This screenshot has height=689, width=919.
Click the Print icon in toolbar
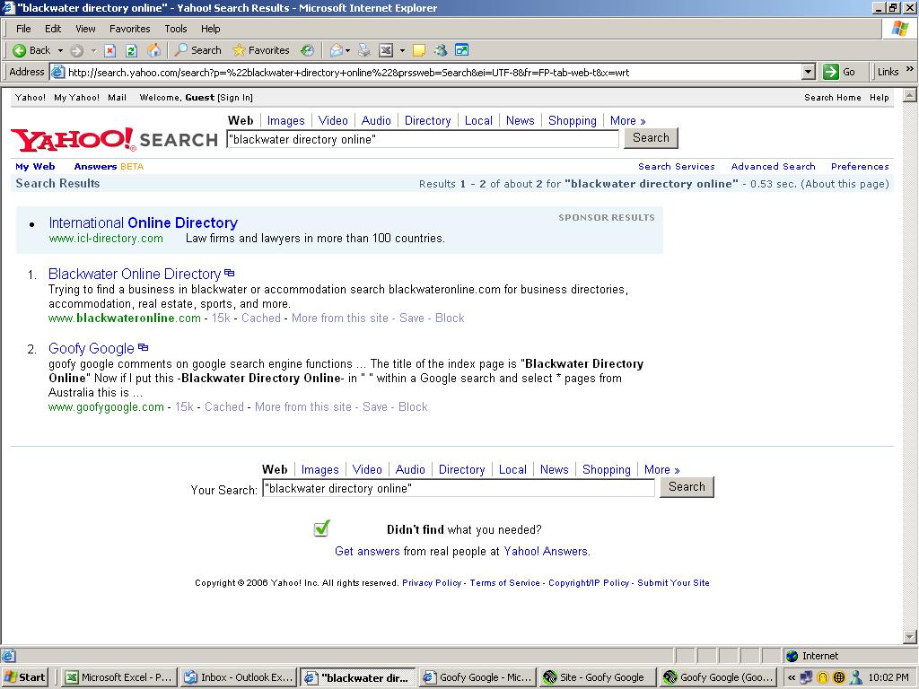tap(363, 50)
